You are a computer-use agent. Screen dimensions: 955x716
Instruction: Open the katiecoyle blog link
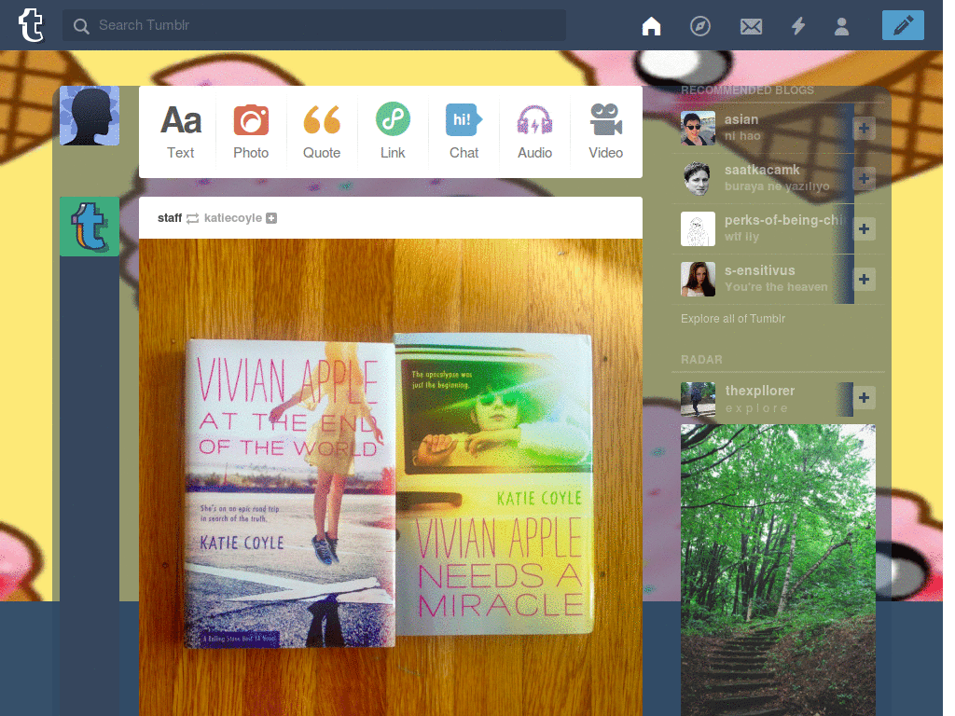[232, 218]
